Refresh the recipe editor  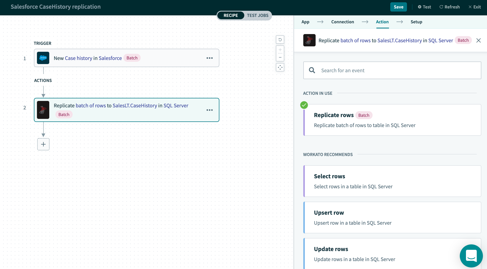(x=450, y=7)
